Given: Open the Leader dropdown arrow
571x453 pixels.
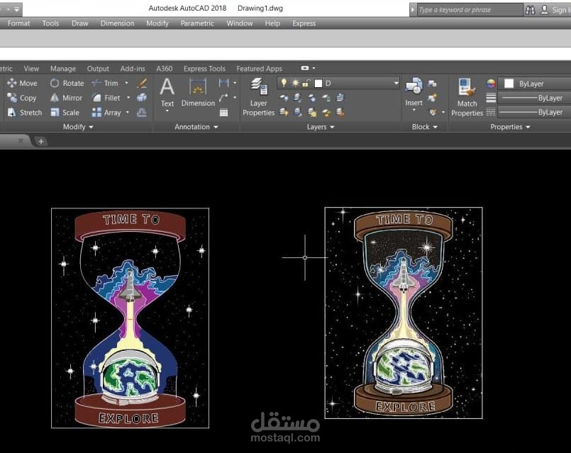Looking at the screenshot, I should (x=235, y=98).
